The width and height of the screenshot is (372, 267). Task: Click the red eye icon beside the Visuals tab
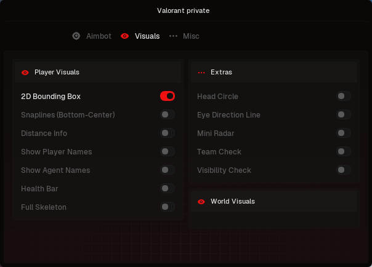click(124, 36)
